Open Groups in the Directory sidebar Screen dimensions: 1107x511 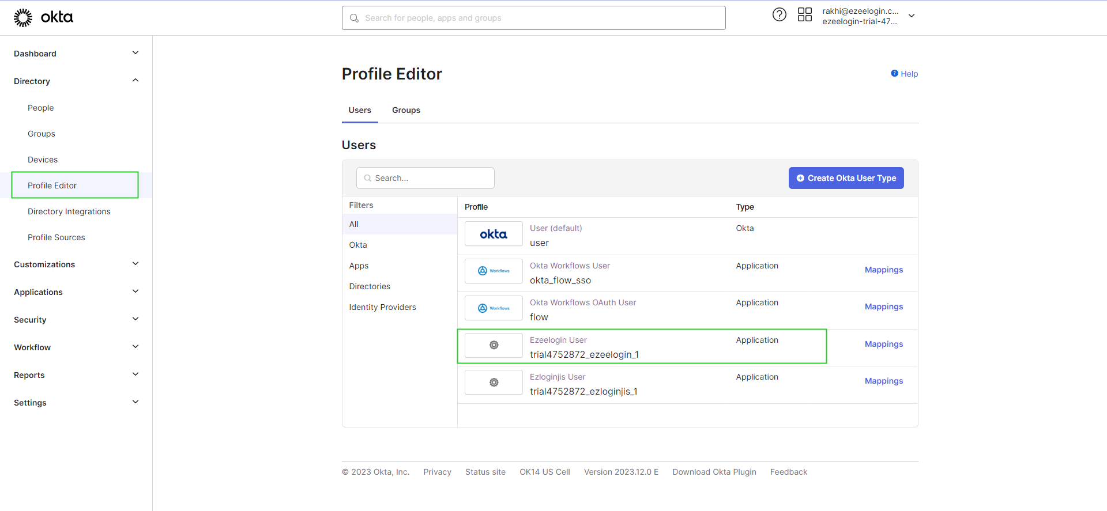pos(42,134)
